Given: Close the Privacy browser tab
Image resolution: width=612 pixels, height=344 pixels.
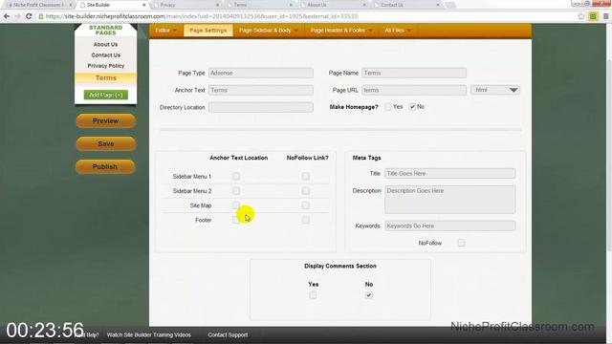Looking at the screenshot, I should pyautogui.click(x=217, y=5).
